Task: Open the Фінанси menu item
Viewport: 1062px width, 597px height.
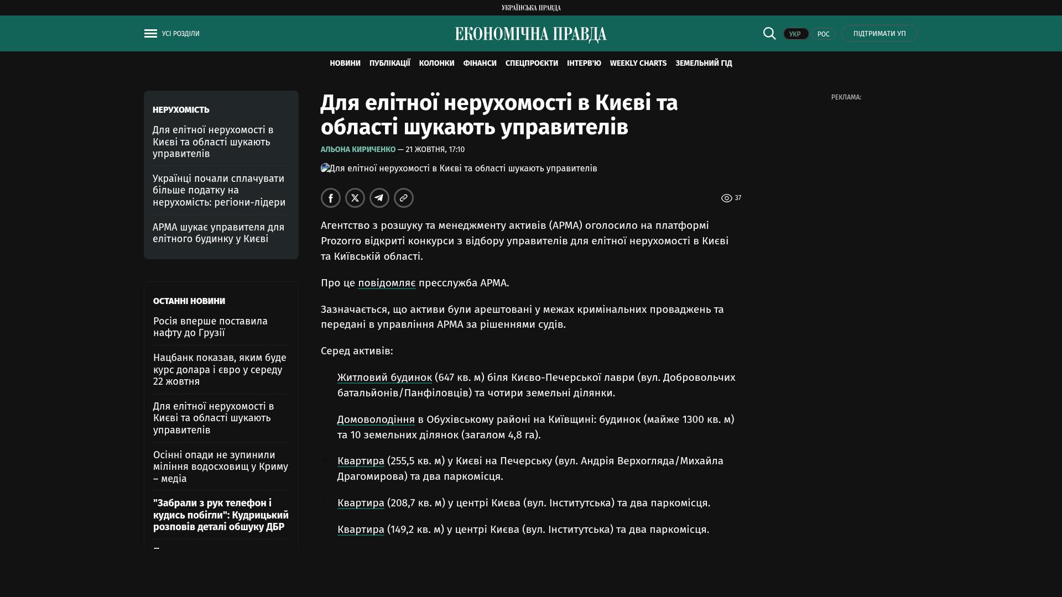Action: pos(480,63)
